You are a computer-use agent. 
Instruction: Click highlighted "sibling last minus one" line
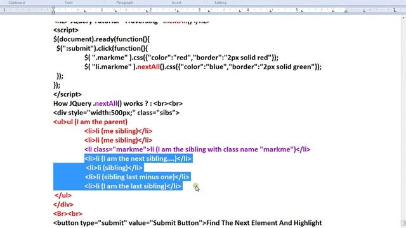137,177
